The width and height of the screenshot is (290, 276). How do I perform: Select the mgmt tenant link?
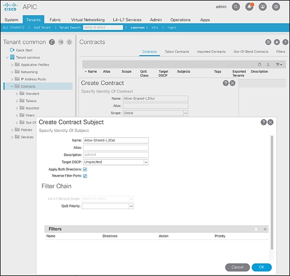pyautogui.click(x=172, y=27)
